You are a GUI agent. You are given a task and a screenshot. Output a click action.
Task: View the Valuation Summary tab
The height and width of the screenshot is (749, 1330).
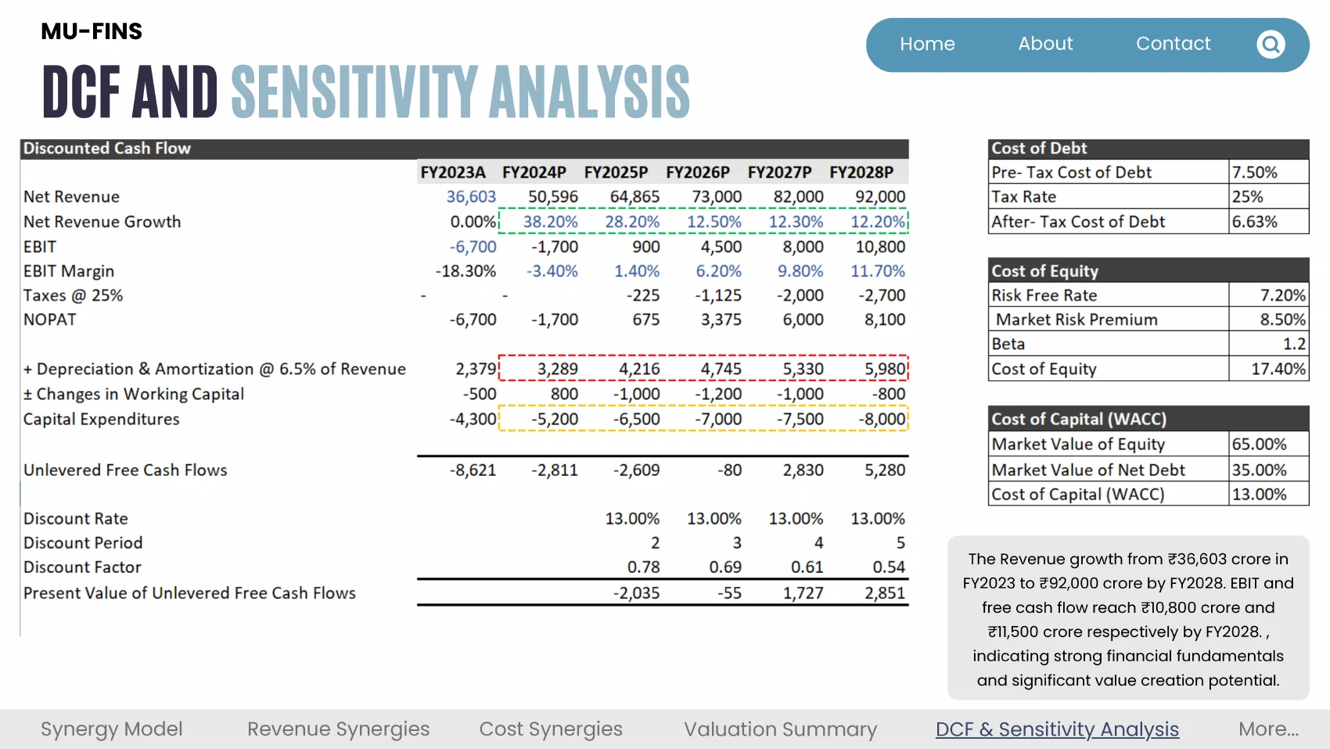click(x=780, y=729)
